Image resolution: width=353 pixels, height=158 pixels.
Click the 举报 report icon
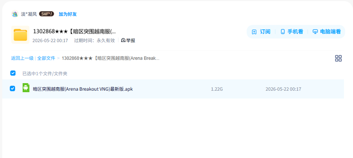point(123,40)
